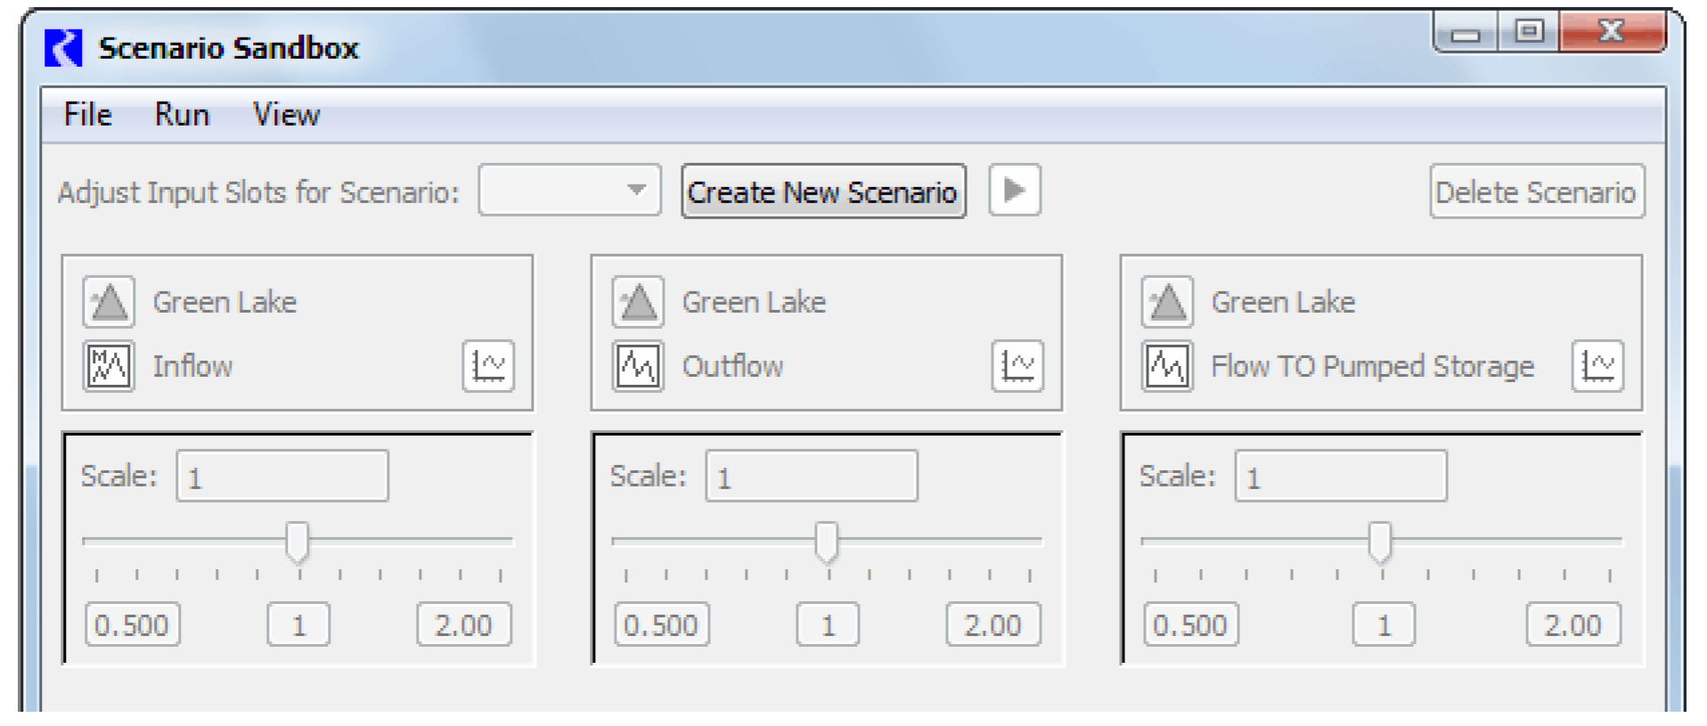Click the Inflow series slot icon
This screenshot has width=1707, height=726.
[109, 366]
